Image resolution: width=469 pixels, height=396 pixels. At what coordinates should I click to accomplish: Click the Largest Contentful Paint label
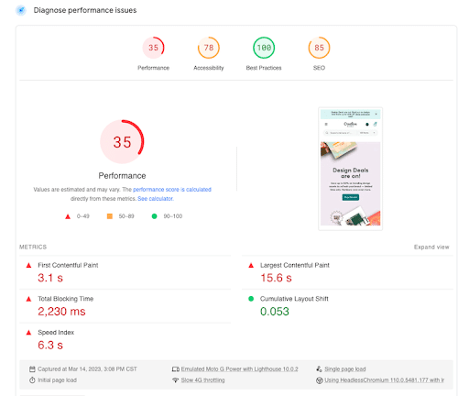(x=295, y=265)
